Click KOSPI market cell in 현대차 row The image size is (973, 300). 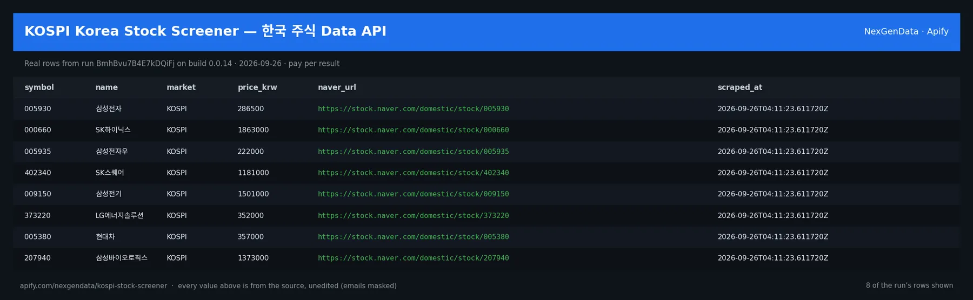pos(177,236)
